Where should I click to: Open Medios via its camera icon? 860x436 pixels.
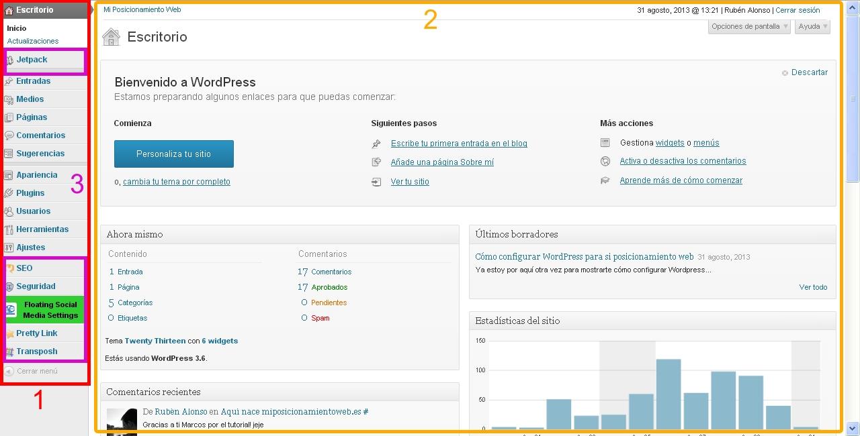pos(9,99)
